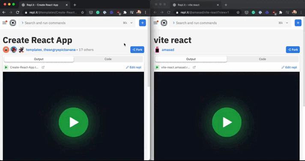Close the vite react browser tab
The width and height of the screenshot is (305, 161).
click(x=218, y=5)
